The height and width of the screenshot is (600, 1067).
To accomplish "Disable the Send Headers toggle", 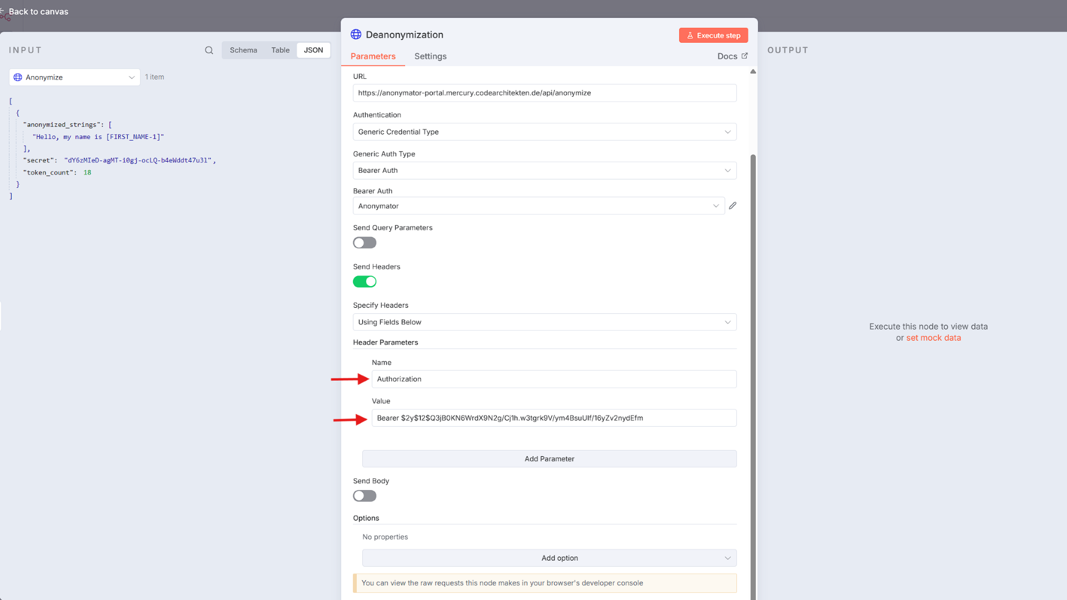I will point(365,282).
